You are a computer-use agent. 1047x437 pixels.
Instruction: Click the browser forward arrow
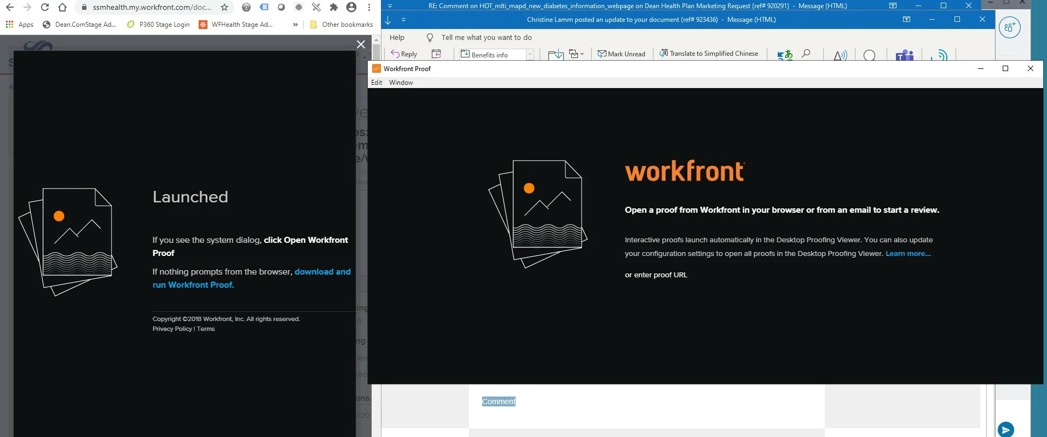tap(27, 8)
